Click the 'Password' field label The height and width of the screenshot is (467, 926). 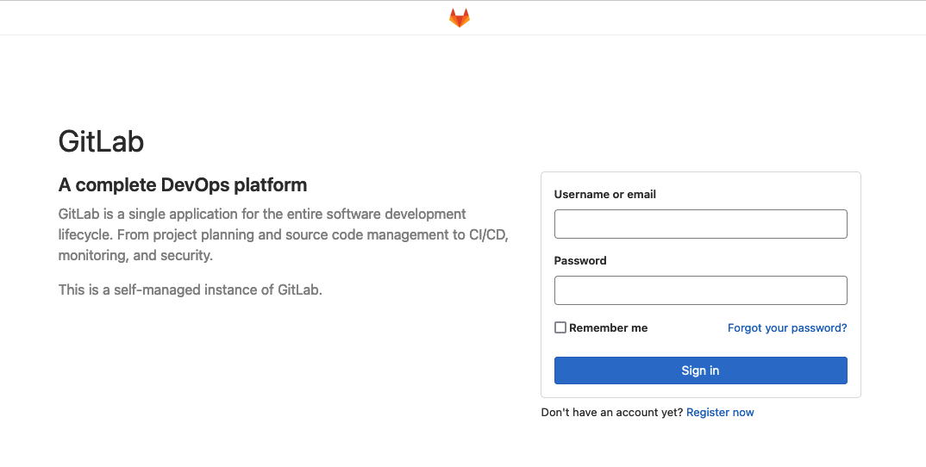580,260
